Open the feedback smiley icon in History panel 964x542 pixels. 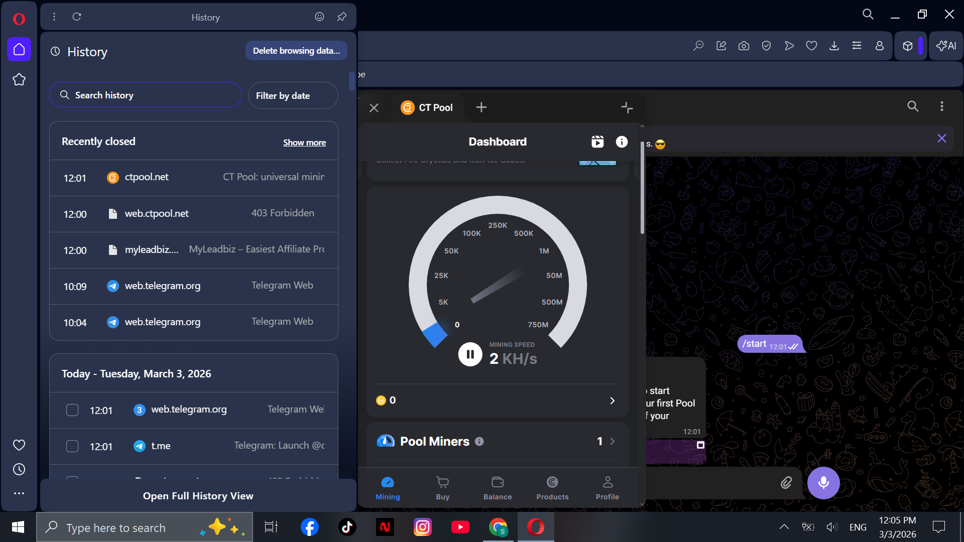(319, 17)
